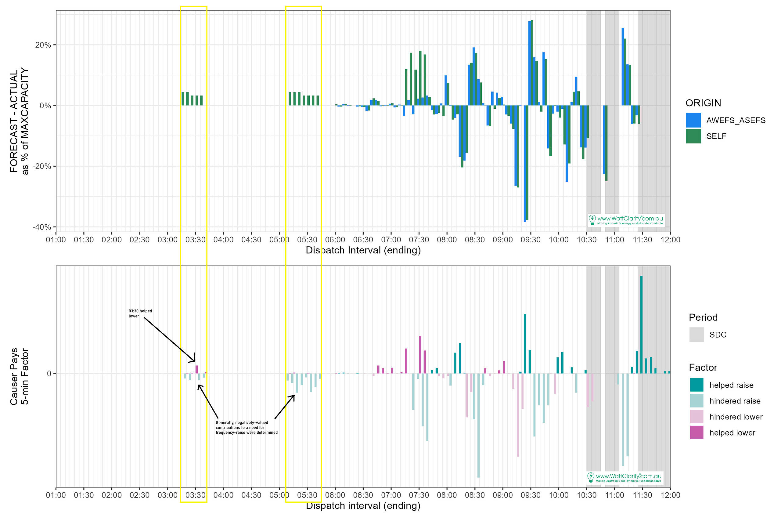Click the 08:30 tick label on bottom chart
The height and width of the screenshot is (521, 781).
tap(475, 495)
